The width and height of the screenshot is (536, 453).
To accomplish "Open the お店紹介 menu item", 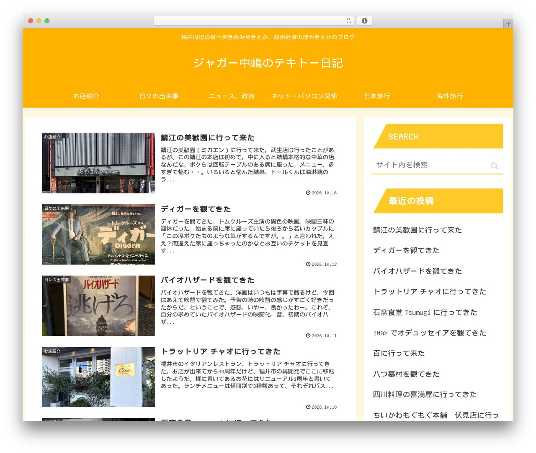I will [86, 96].
